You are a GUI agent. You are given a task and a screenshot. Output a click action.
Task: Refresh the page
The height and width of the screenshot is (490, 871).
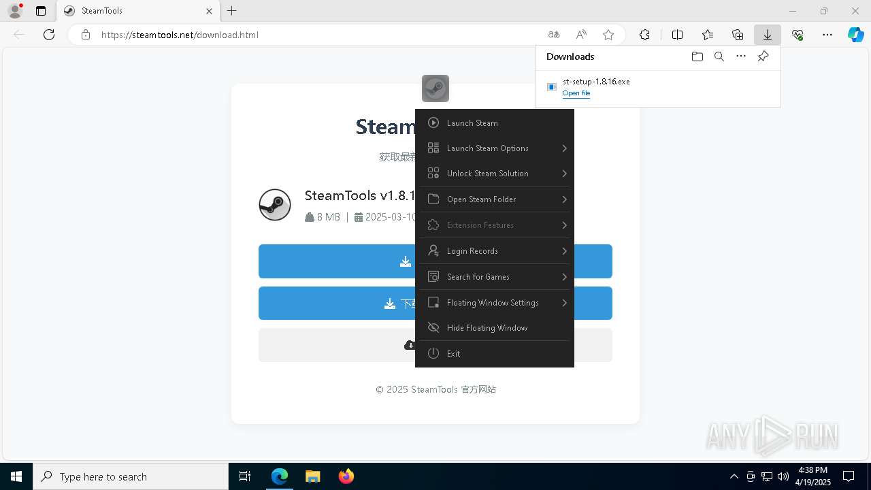(x=49, y=35)
